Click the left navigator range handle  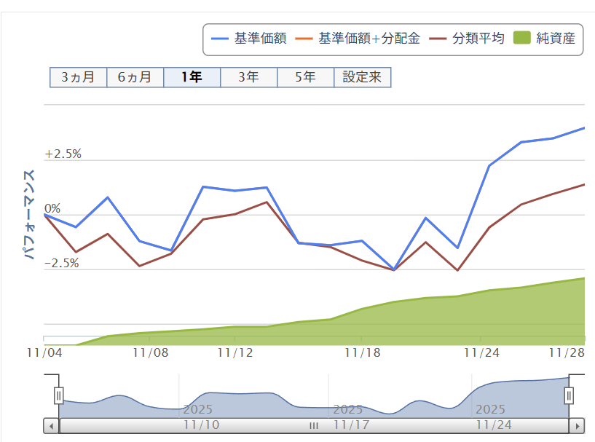[59, 395]
